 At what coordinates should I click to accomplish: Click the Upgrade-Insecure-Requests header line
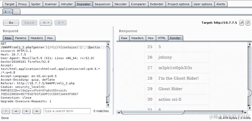[x=26, y=101]
